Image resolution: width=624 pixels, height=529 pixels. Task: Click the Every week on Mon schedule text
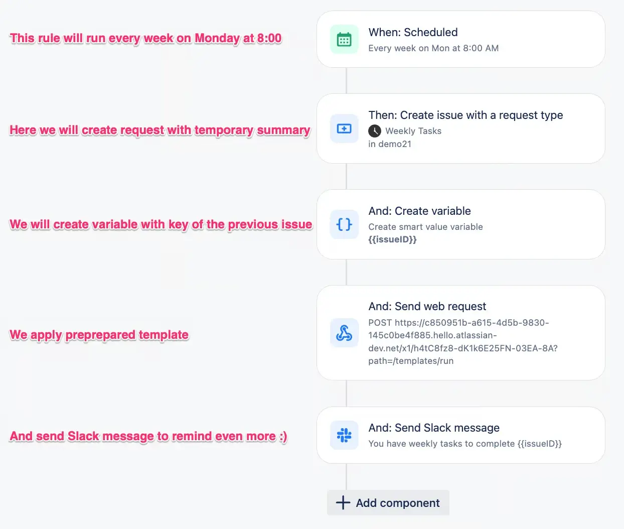click(x=433, y=48)
